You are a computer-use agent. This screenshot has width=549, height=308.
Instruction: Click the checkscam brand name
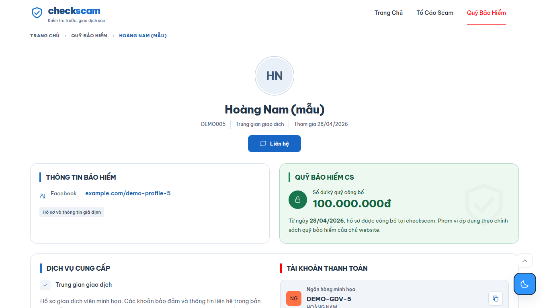tap(74, 11)
